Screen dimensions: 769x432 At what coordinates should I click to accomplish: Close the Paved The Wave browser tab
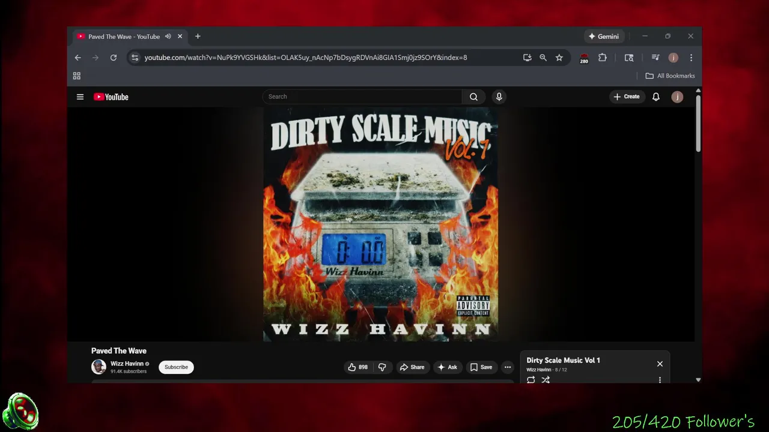point(180,37)
